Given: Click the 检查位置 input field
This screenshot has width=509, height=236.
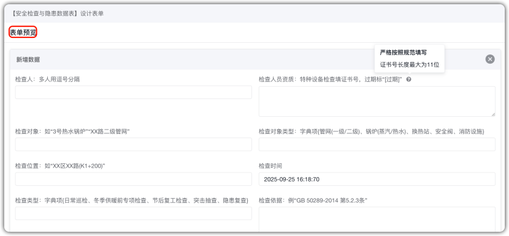Looking at the screenshot, I should (x=134, y=179).
